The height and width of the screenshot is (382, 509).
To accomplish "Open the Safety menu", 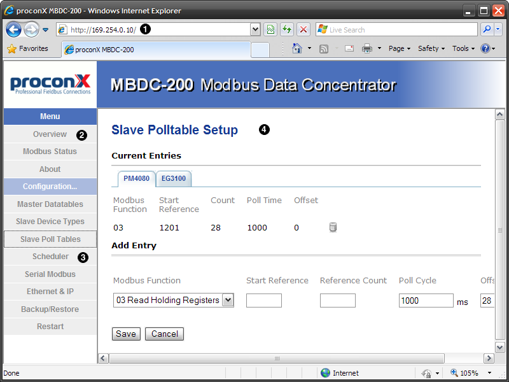I will pyautogui.click(x=431, y=48).
